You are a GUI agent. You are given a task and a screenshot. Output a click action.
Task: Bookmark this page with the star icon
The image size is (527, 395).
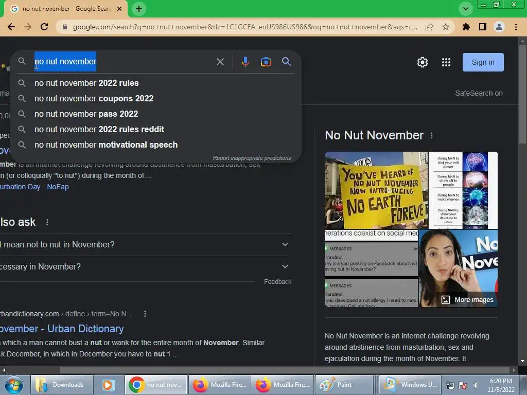[446, 27]
